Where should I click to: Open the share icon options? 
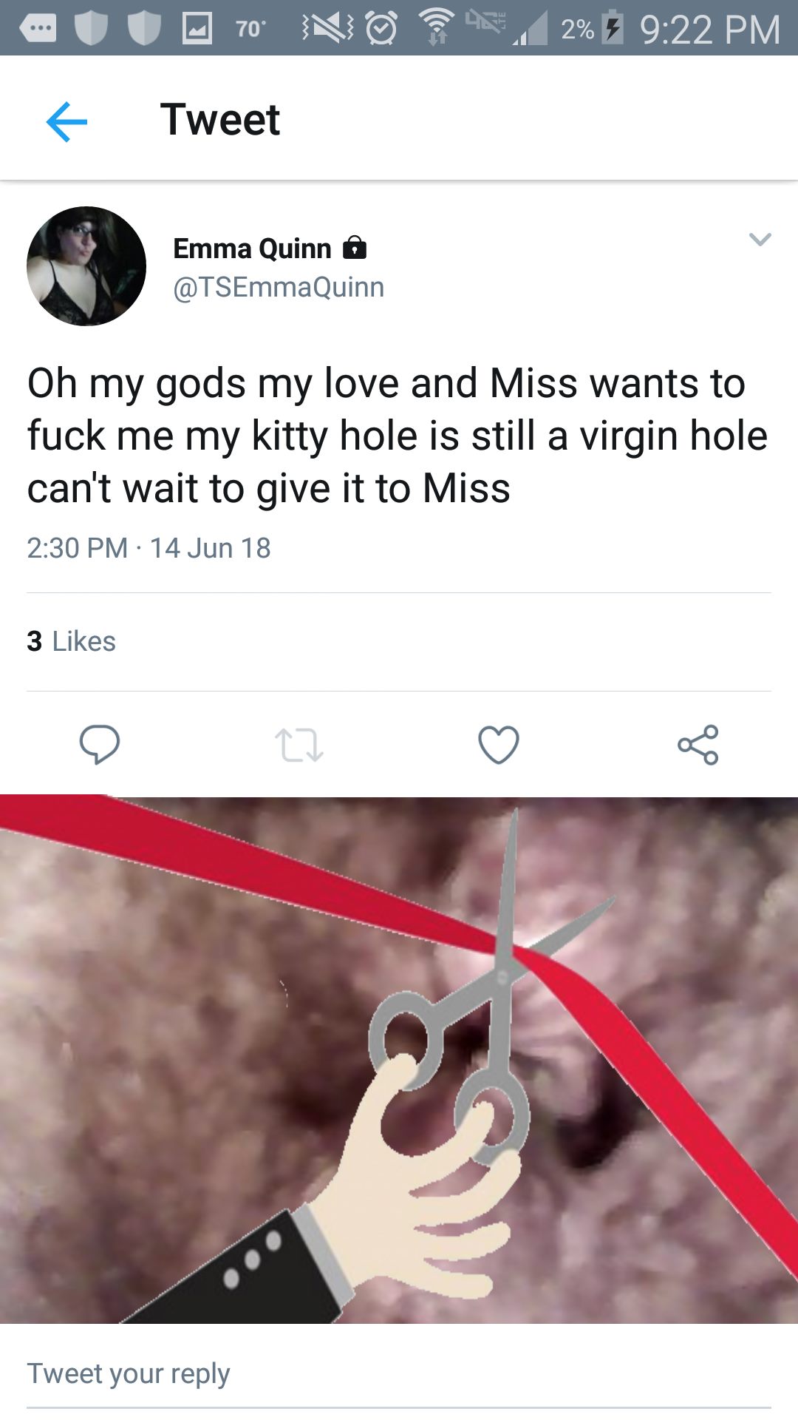[x=698, y=744]
